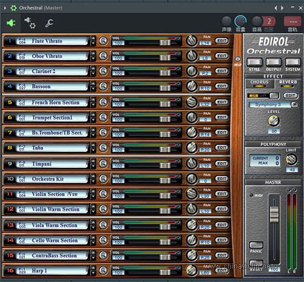Click the reverb Level knob
The width and height of the screenshot is (304, 282).
pyautogui.click(x=274, y=121)
